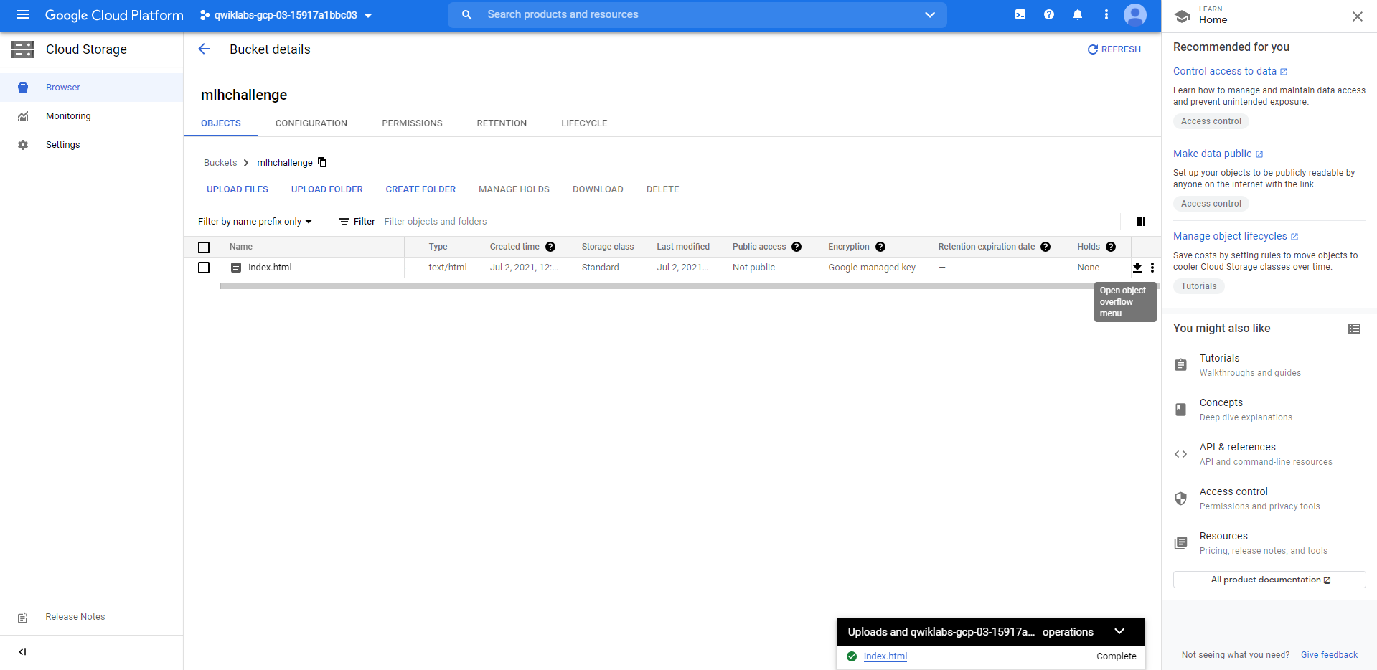Refresh the bucket details
The width and height of the screenshot is (1377, 670).
1114,49
